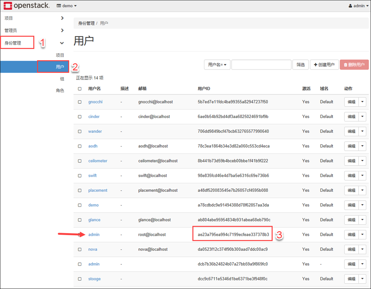Screen dimensions: 371x289
Task: Open the cinder user link
Action: click(94, 117)
